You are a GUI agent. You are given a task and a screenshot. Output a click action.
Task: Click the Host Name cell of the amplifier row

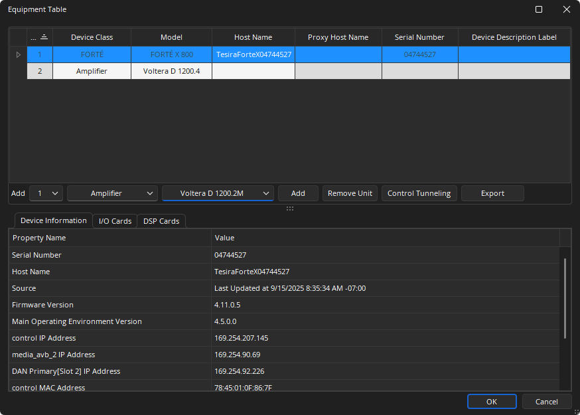pyautogui.click(x=254, y=71)
